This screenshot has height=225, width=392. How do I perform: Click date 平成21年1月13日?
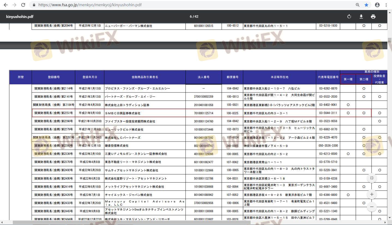coord(90,88)
